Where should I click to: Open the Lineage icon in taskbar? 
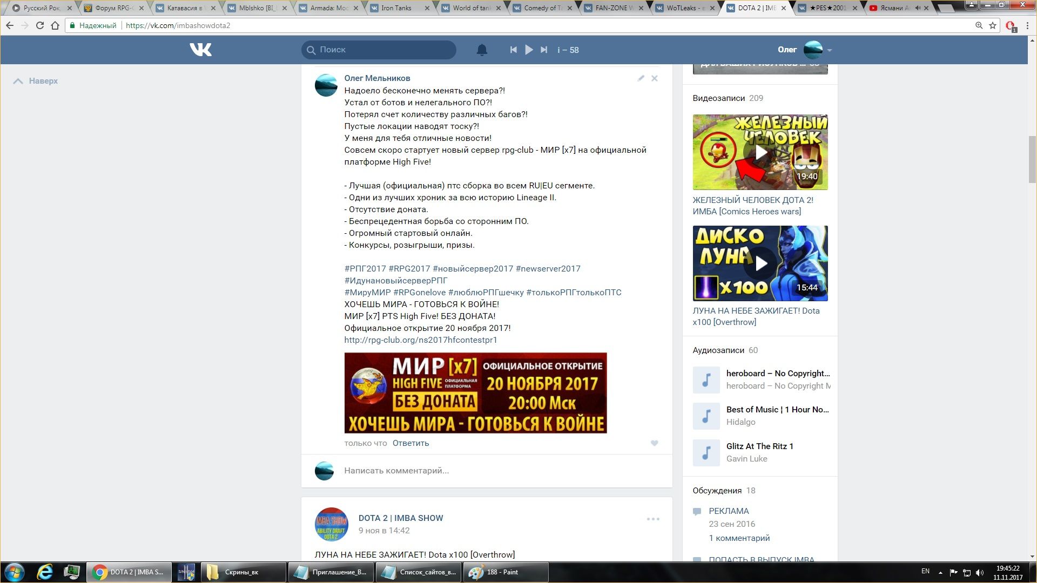[x=186, y=572]
